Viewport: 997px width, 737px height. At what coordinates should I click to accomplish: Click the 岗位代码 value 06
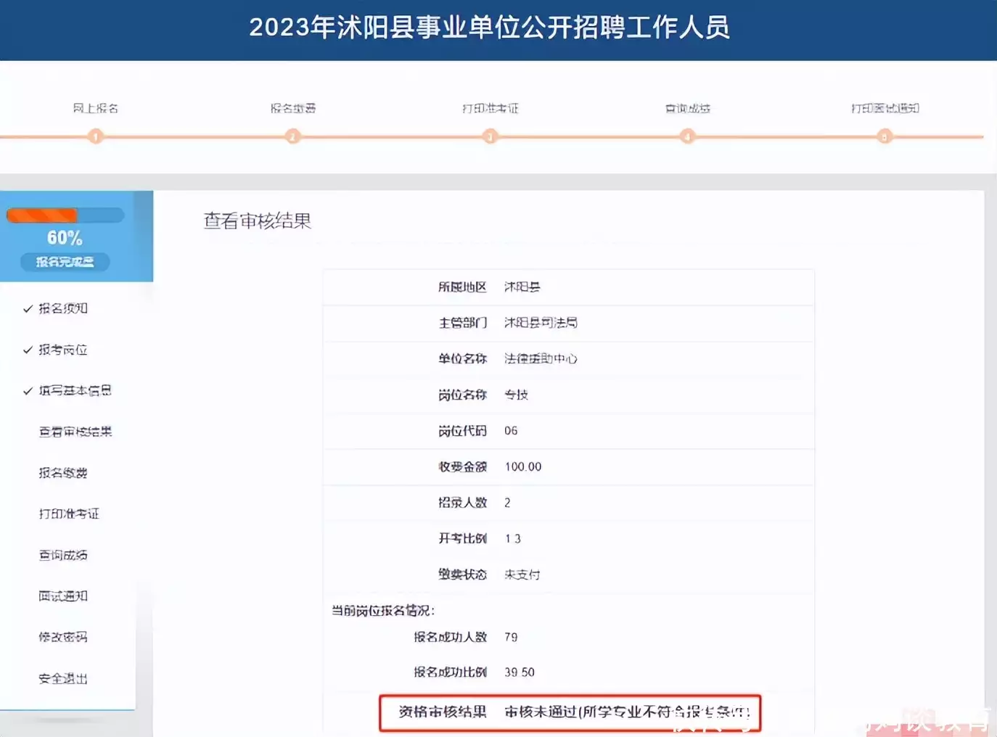pyautogui.click(x=511, y=431)
